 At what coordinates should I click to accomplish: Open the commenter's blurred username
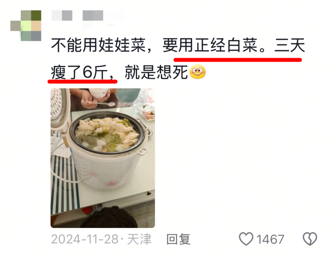87,16
